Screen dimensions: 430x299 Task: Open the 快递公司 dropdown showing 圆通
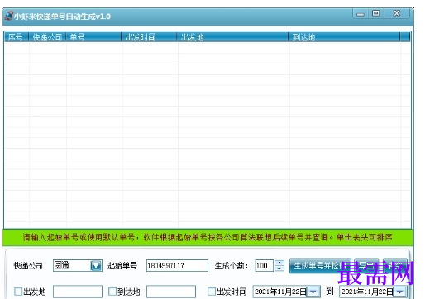click(96, 266)
